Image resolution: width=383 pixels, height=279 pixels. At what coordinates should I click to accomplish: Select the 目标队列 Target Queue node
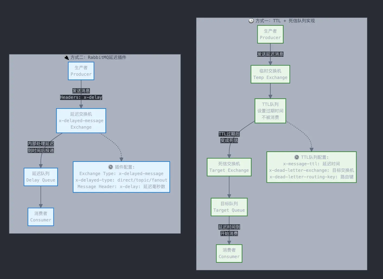tap(229, 207)
